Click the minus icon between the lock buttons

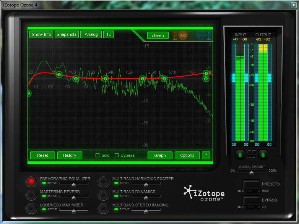pos(254,152)
